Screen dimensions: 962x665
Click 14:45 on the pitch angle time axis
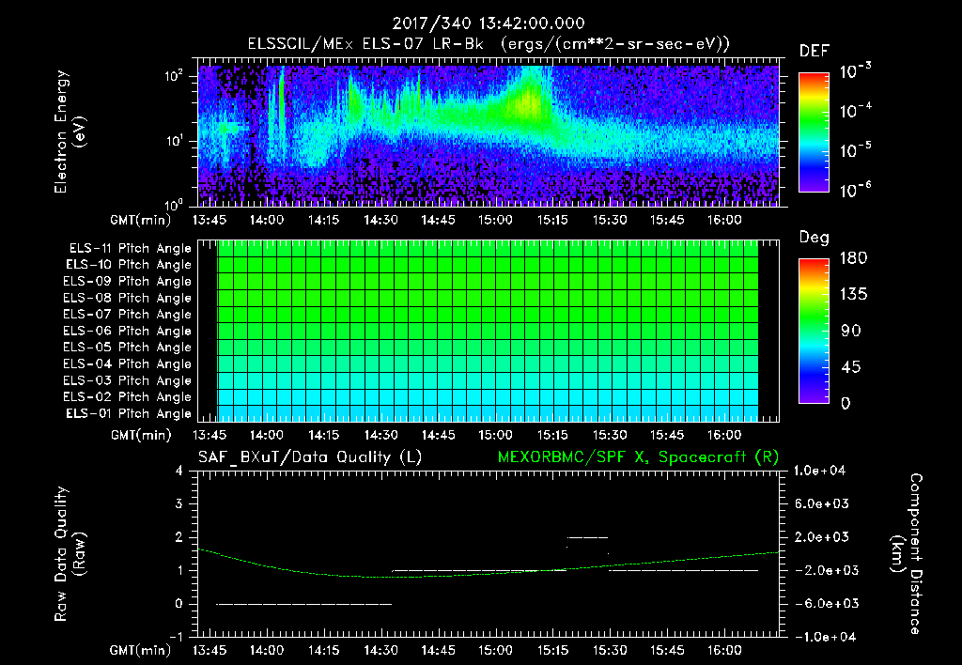coord(438,435)
